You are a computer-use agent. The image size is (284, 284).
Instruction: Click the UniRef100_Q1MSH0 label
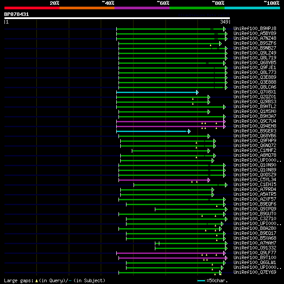pyautogui.click(x=255, y=112)
